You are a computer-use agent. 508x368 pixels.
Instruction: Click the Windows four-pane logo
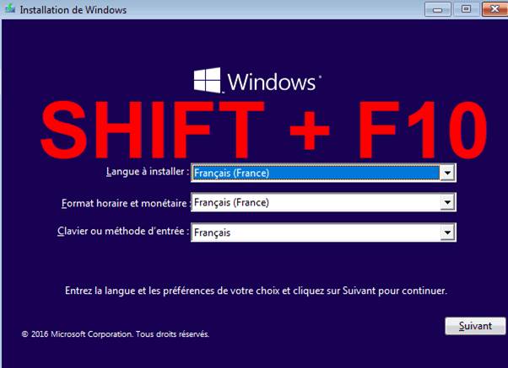[208, 82]
